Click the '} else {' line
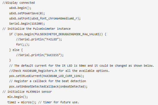Image resolution: width=158 pixels, height=105 pixels. (16, 50)
